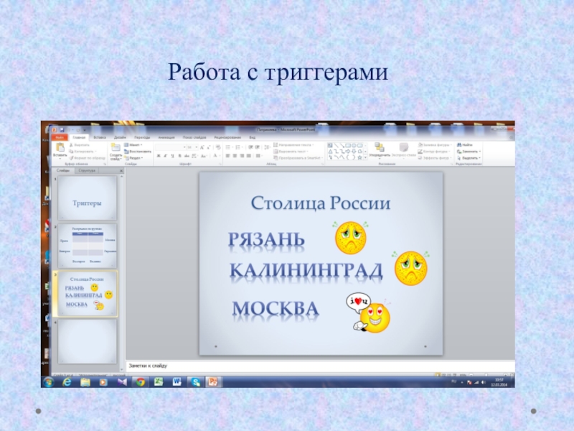The image size is (574, 431).
Task: Click the Вставить (Paste) icon
Action: (61, 148)
